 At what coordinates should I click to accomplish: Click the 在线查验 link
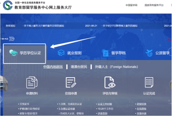coord(142,109)
